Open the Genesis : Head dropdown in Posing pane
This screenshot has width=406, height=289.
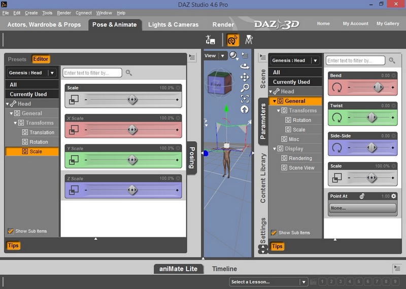(32, 73)
